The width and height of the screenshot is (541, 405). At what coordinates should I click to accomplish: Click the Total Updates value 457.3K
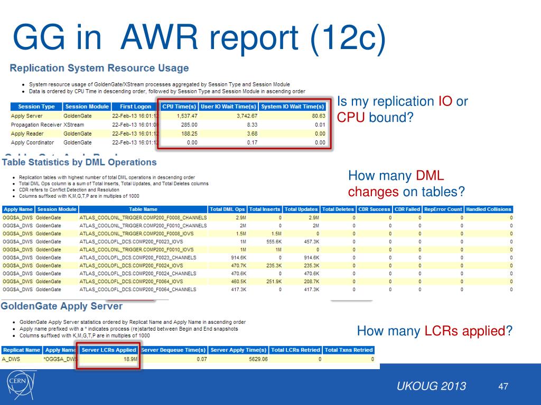click(312, 242)
